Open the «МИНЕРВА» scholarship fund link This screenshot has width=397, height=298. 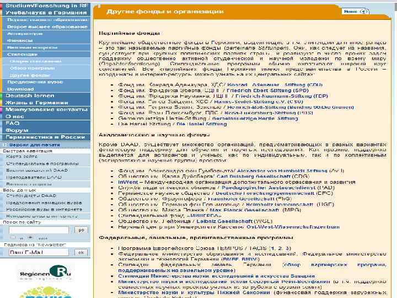pyautogui.click(x=203, y=215)
